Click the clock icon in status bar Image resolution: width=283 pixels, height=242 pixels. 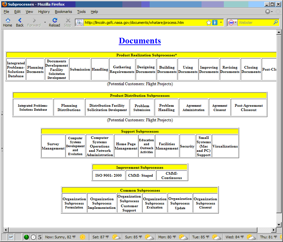click(33, 237)
